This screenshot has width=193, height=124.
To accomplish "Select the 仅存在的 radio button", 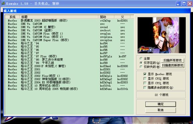I will [141, 63].
